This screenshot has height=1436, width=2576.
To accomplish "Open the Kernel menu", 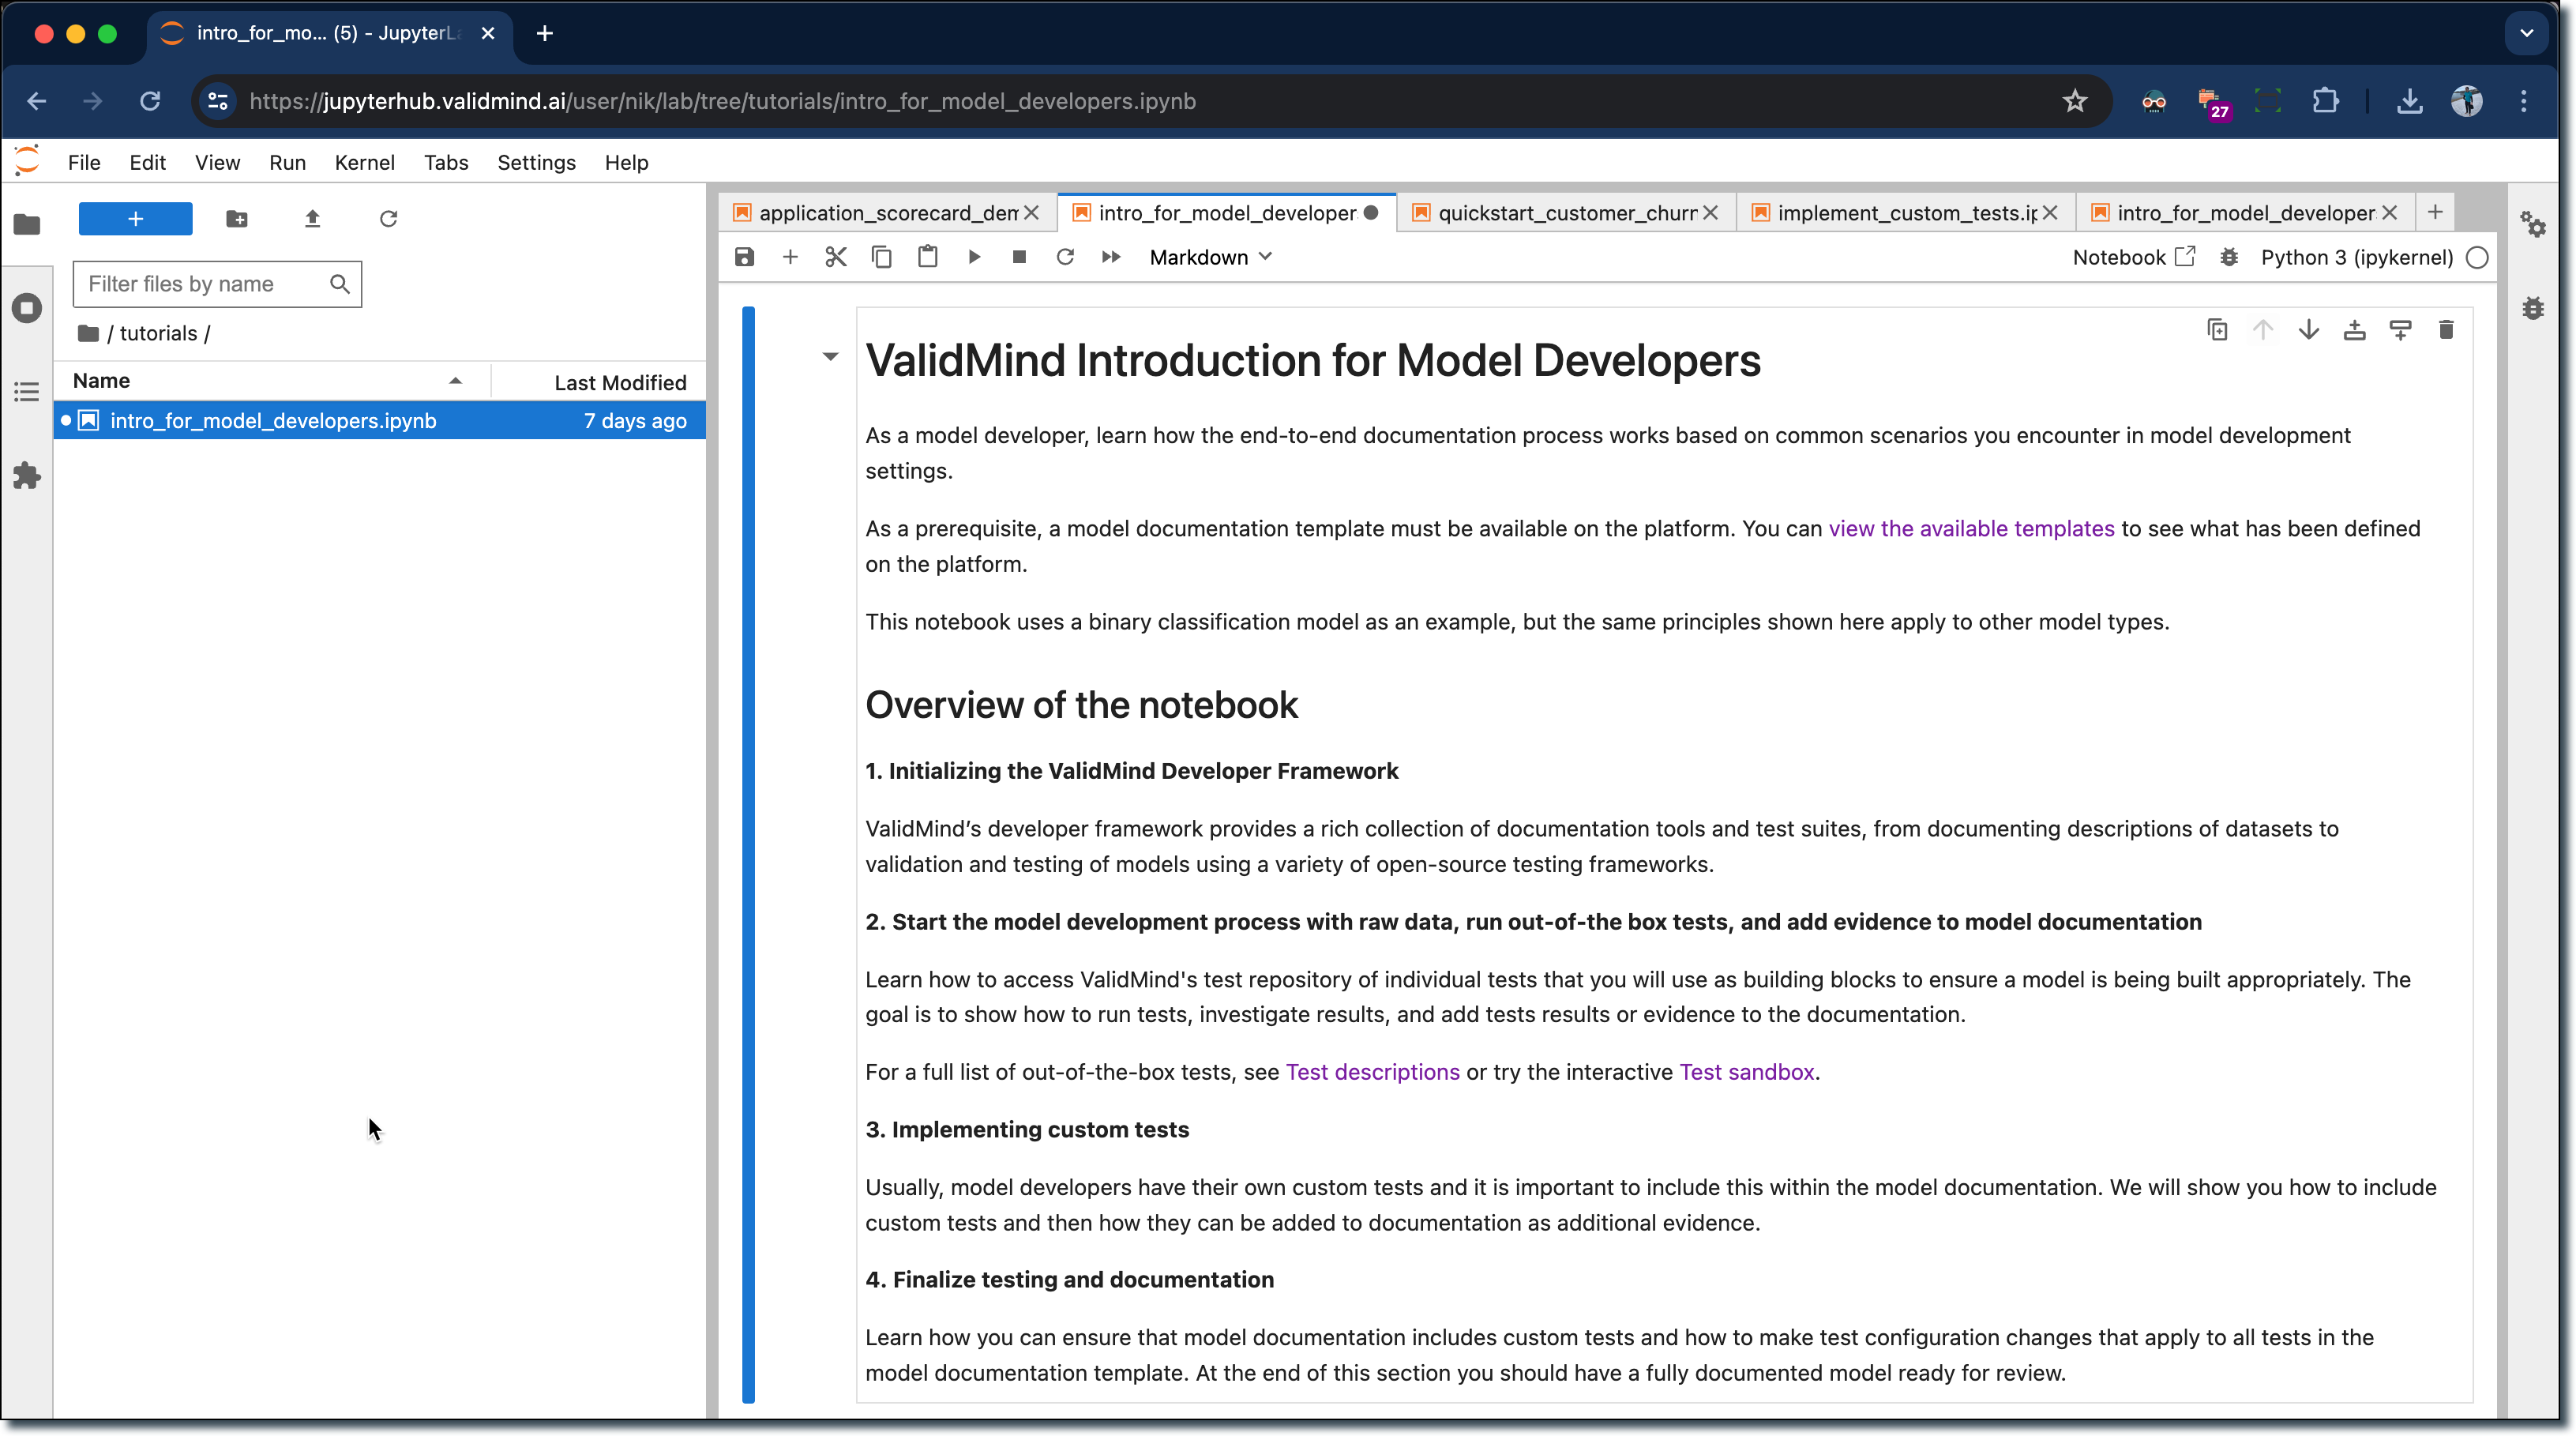I will coord(364,162).
